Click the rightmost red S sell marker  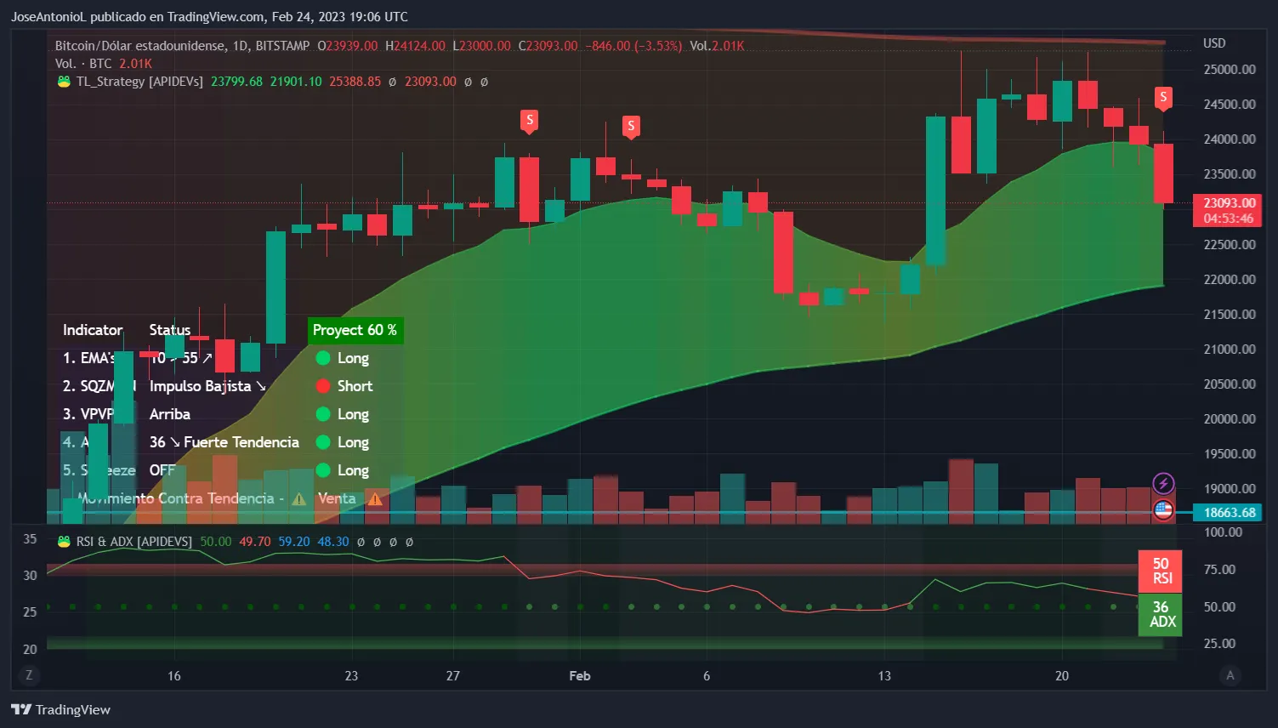1162,98
